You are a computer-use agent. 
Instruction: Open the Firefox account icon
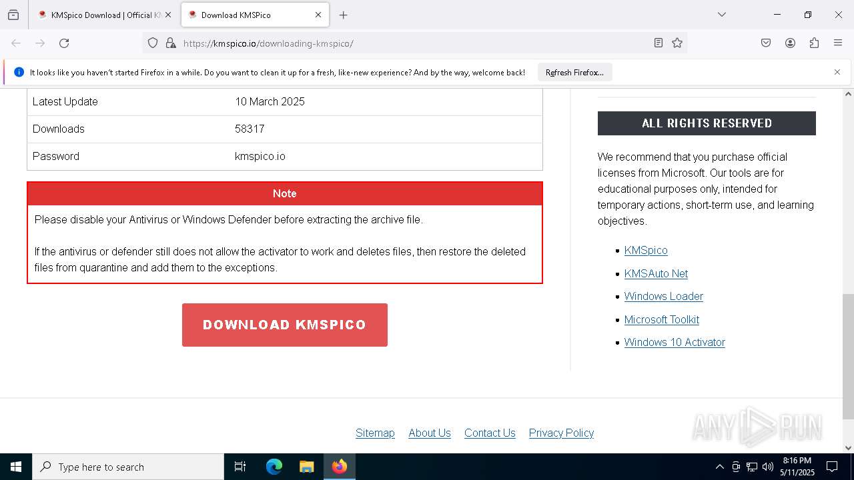[790, 43]
